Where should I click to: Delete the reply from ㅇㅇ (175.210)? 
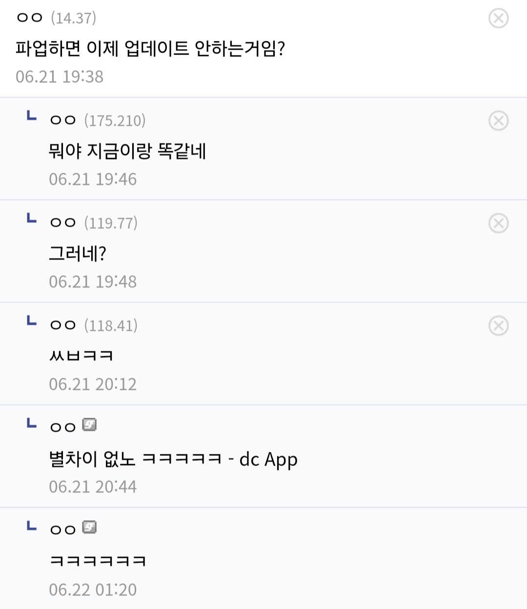[498, 121]
